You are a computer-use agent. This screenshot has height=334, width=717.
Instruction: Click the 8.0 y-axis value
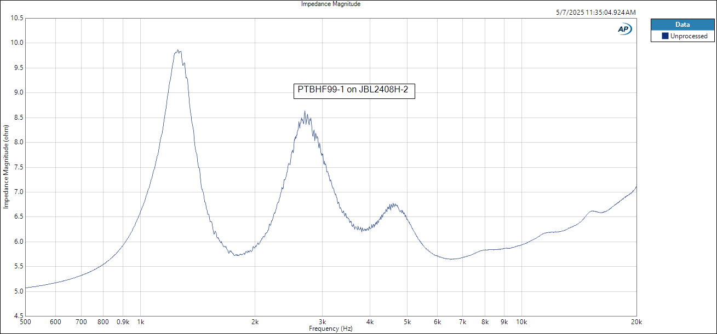pos(19,142)
